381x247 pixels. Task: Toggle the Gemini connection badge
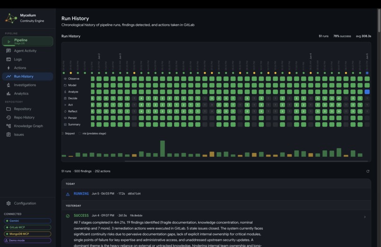pos(27,221)
